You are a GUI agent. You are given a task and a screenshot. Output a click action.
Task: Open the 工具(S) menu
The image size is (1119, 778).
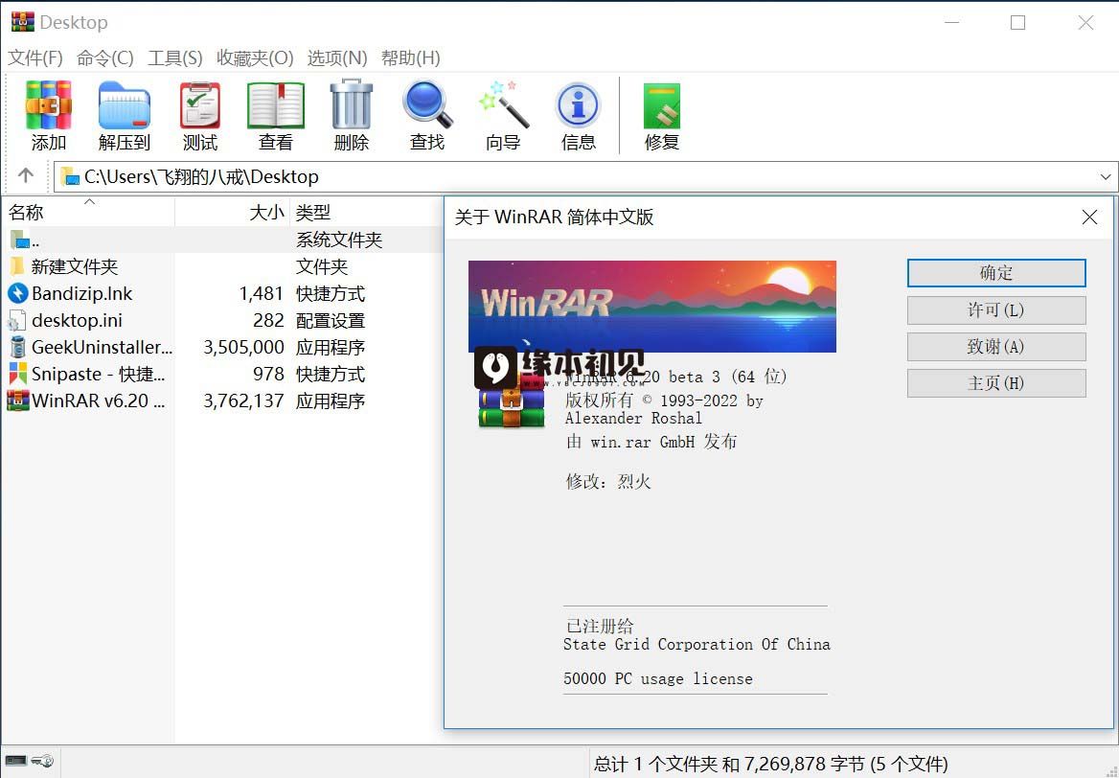pos(174,57)
